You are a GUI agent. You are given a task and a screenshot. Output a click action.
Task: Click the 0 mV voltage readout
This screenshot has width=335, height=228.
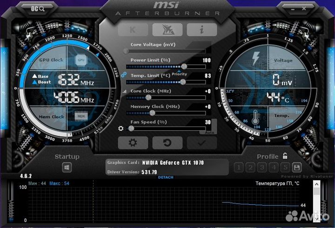click(282, 80)
